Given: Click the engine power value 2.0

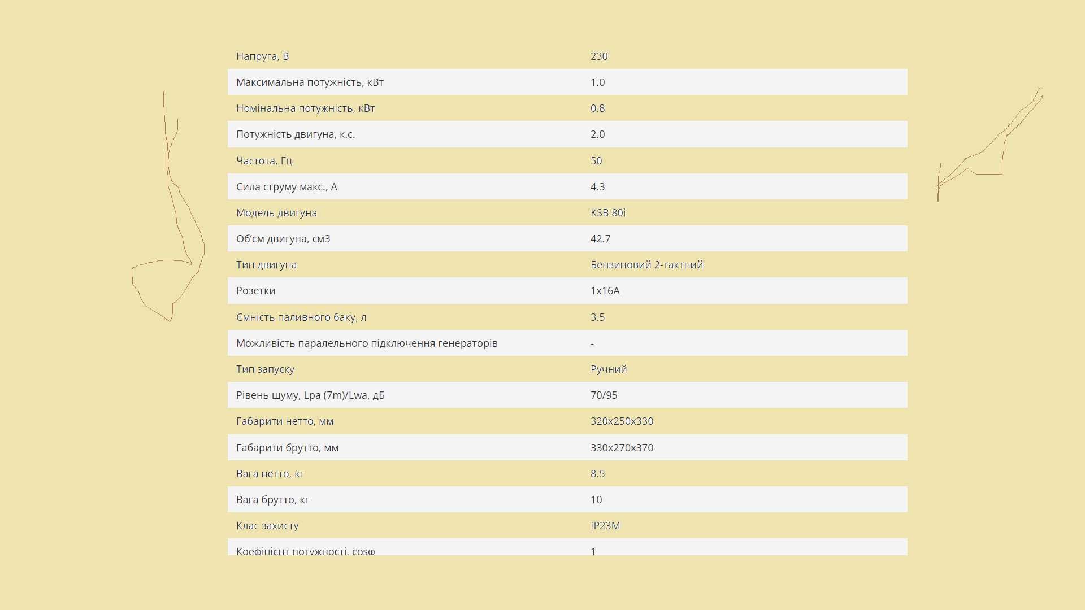Looking at the screenshot, I should click(597, 134).
